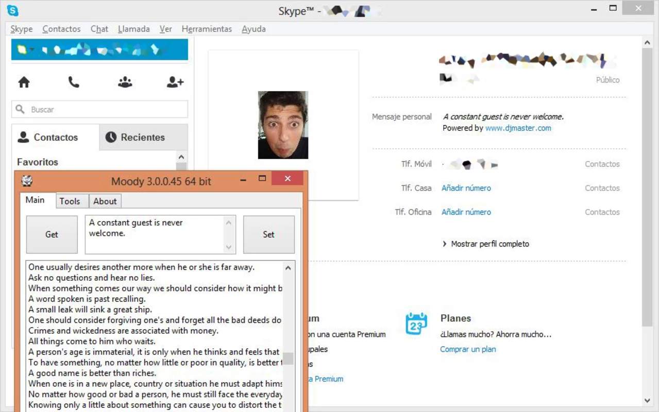Click the Contactos person icon
The height and width of the screenshot is (412, 659).
[x=23, y=137]
